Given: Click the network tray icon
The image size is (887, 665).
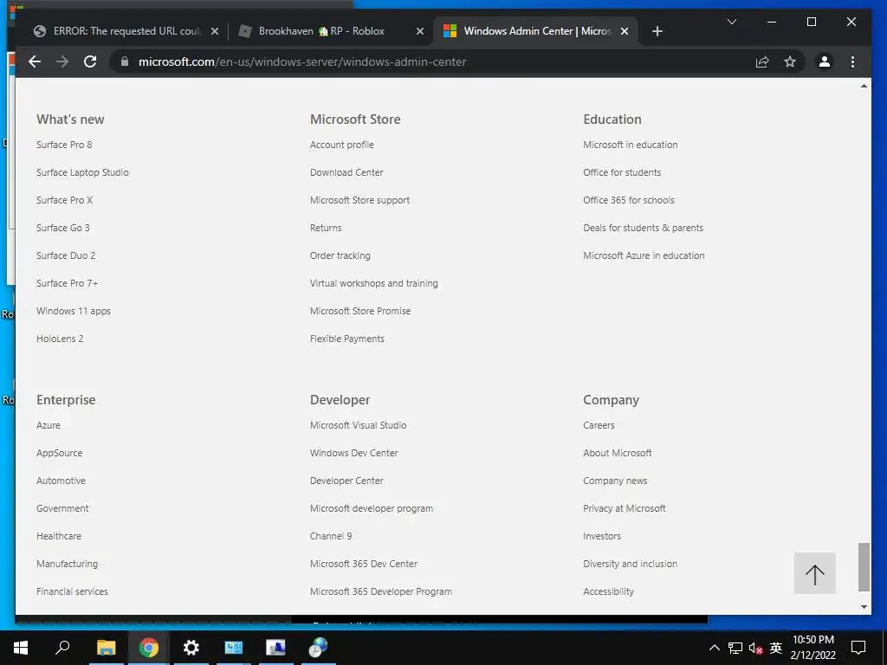Looking at the screenshot, I should click(x=735, y=648).
